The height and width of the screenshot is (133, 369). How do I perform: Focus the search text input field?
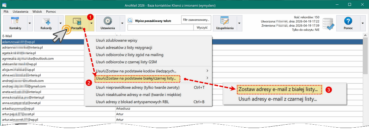click(160, 28)
